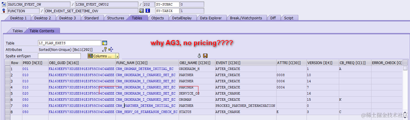This screenshot has height=120, width=410.
Task: Click the PRIO [N(3)] column header
Action: pyautogui.click(x=35, y=63)
